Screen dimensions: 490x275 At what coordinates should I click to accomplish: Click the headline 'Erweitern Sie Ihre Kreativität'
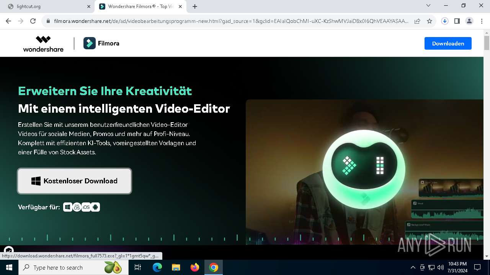(105, 91)
